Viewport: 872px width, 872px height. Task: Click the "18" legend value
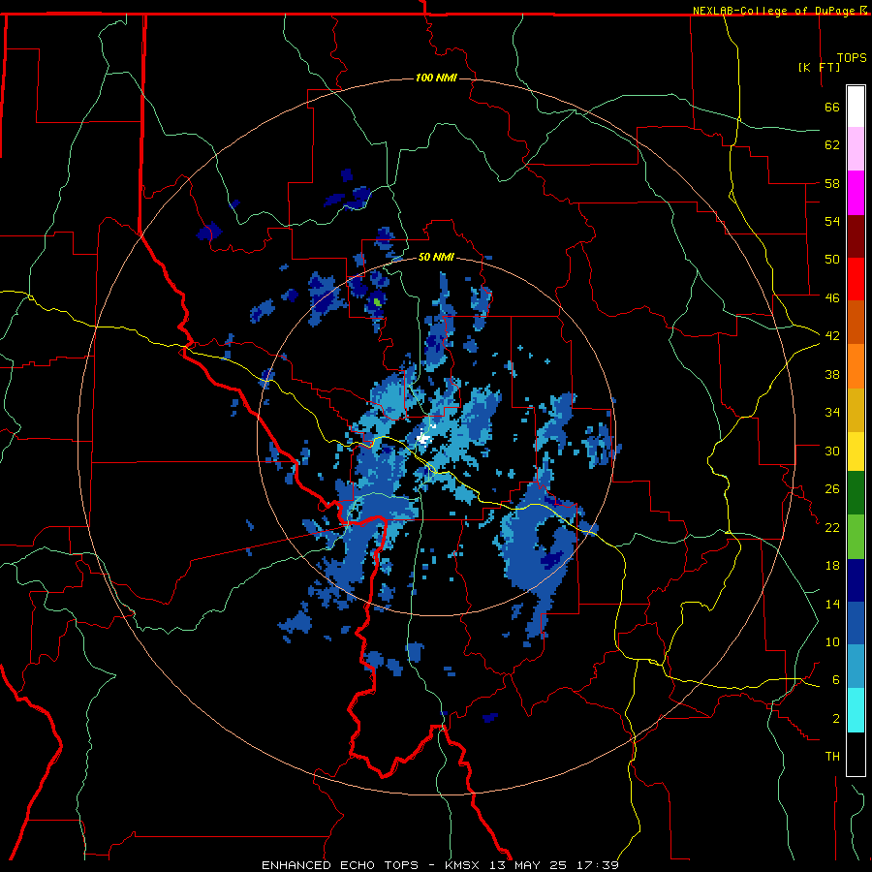(832, 566)
